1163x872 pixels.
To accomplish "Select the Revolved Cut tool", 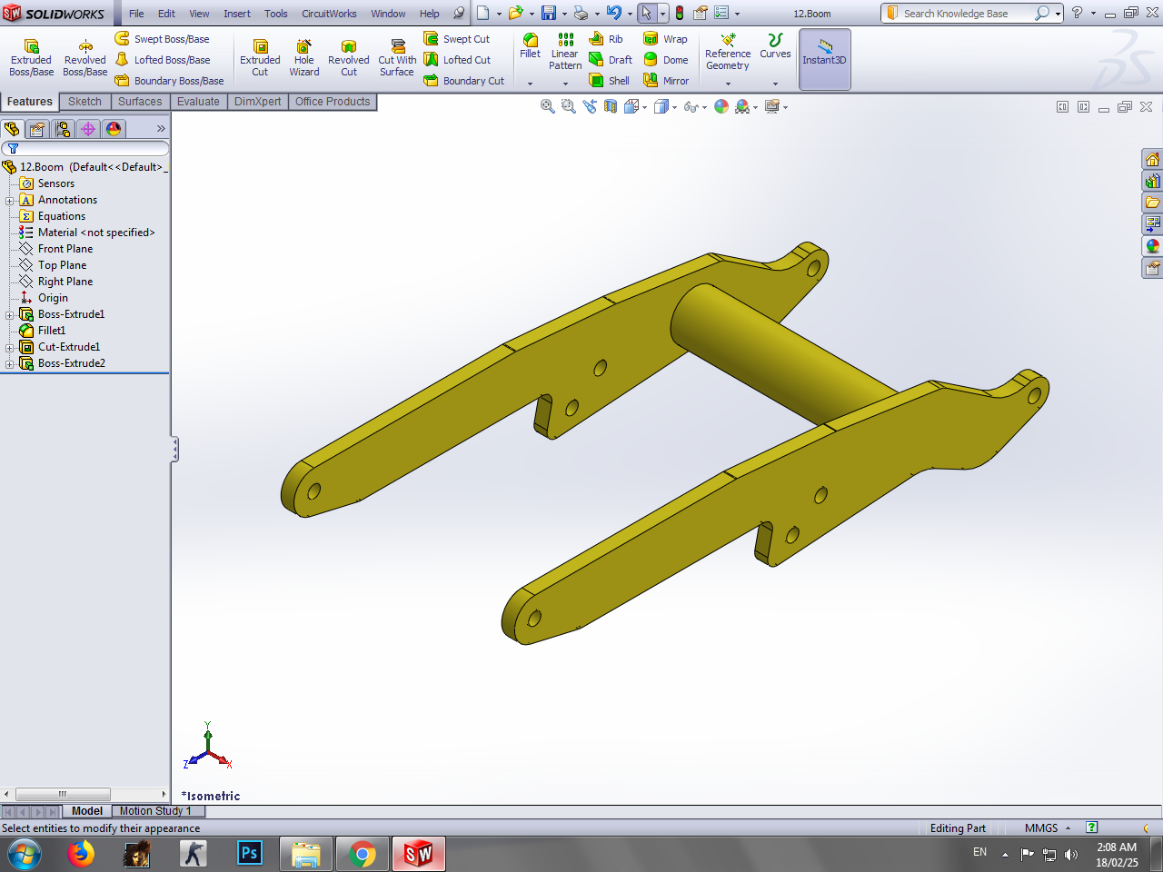I will [349, 58].
